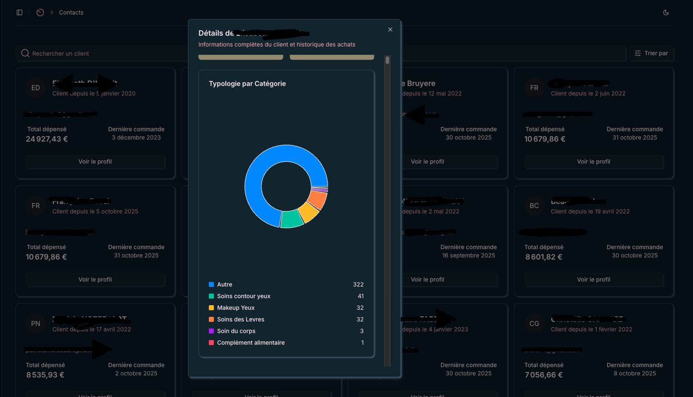
Task: Click the orange Soins des Levres swatch
Action: point(211,319)
